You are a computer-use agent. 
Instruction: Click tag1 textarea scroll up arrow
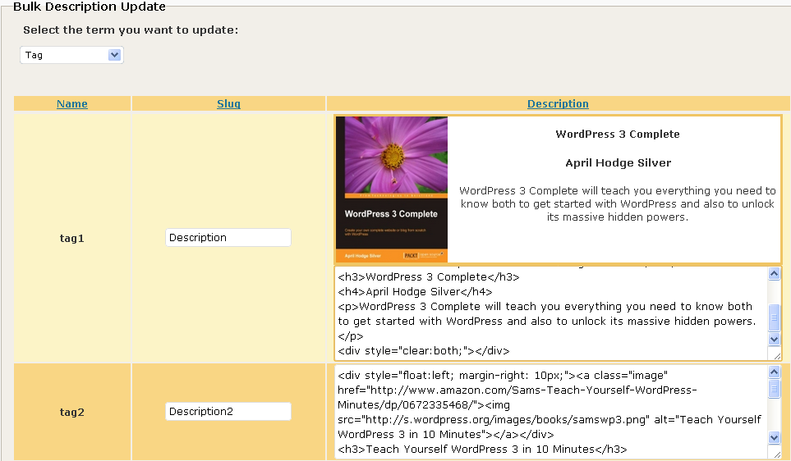tap(775, 274)
